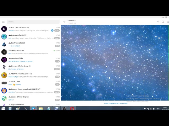Select Havven Official Group #1 title
The image size is (169, 126).
[x=21, y=66]
